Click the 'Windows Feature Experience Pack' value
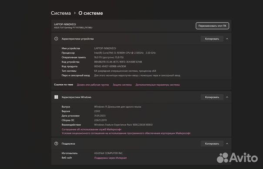The height and width of the screenshot is (169, 263). coord(123,125)
